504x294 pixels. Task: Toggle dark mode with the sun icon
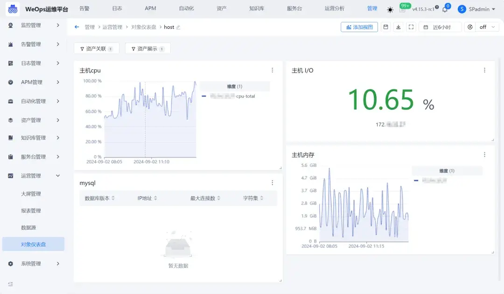point(390,9)
